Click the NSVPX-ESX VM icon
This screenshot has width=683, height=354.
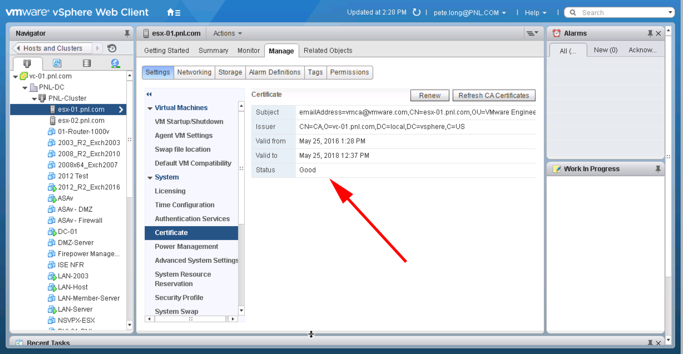52,321
